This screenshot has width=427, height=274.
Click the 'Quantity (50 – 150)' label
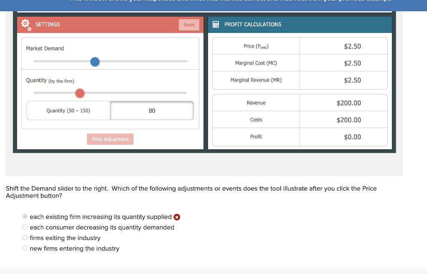point(68,111)
